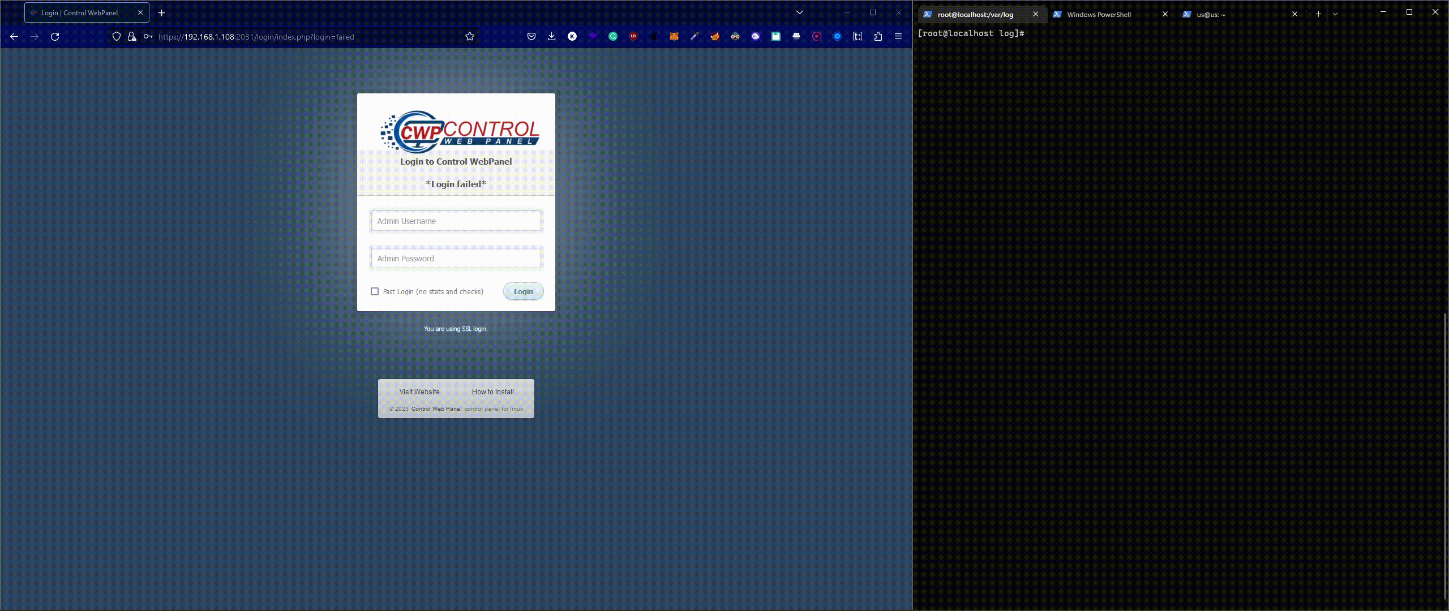Open the Grammarly extension icon

click(x=612, y=36)
